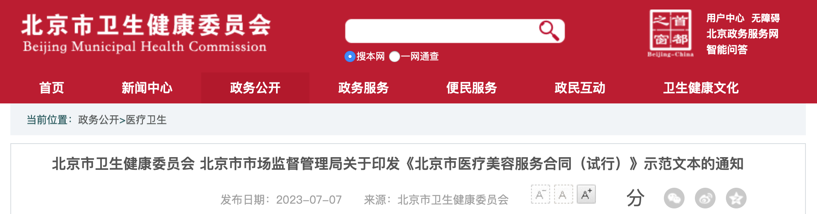The image size is (817, 214).
Task: Increase font size with A+ icon
Action: 586,194
